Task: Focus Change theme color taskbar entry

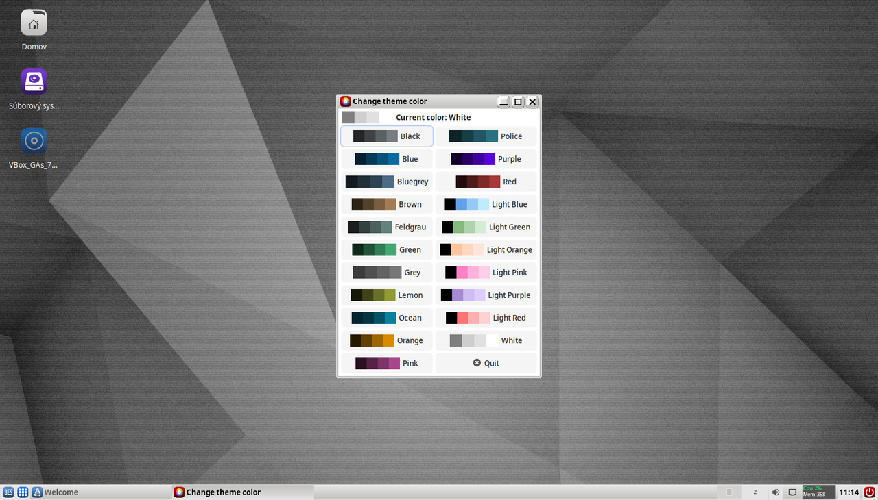Action: 242,492
